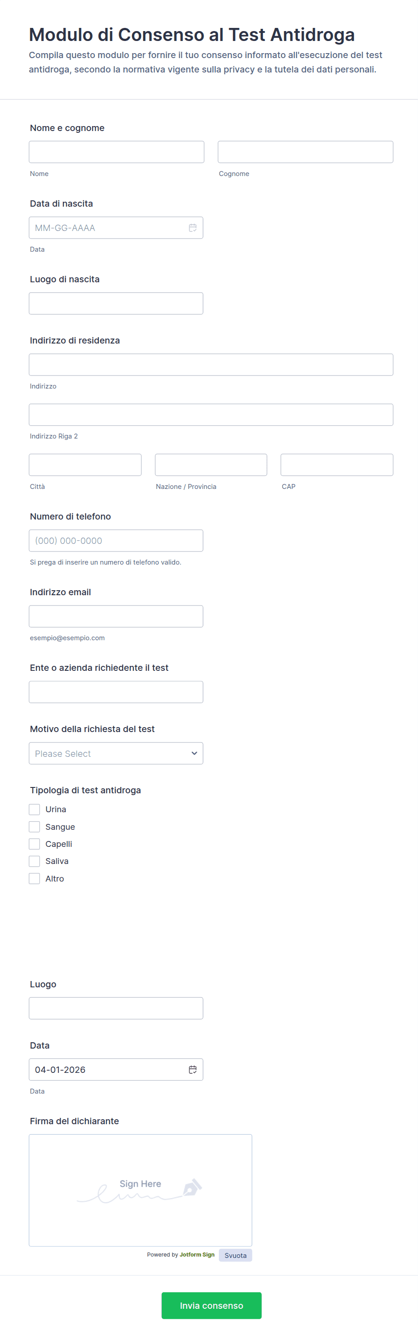This screenshot has width=418, height=1325.
Task: Focus the Nome input field
Action: (116, 152)
